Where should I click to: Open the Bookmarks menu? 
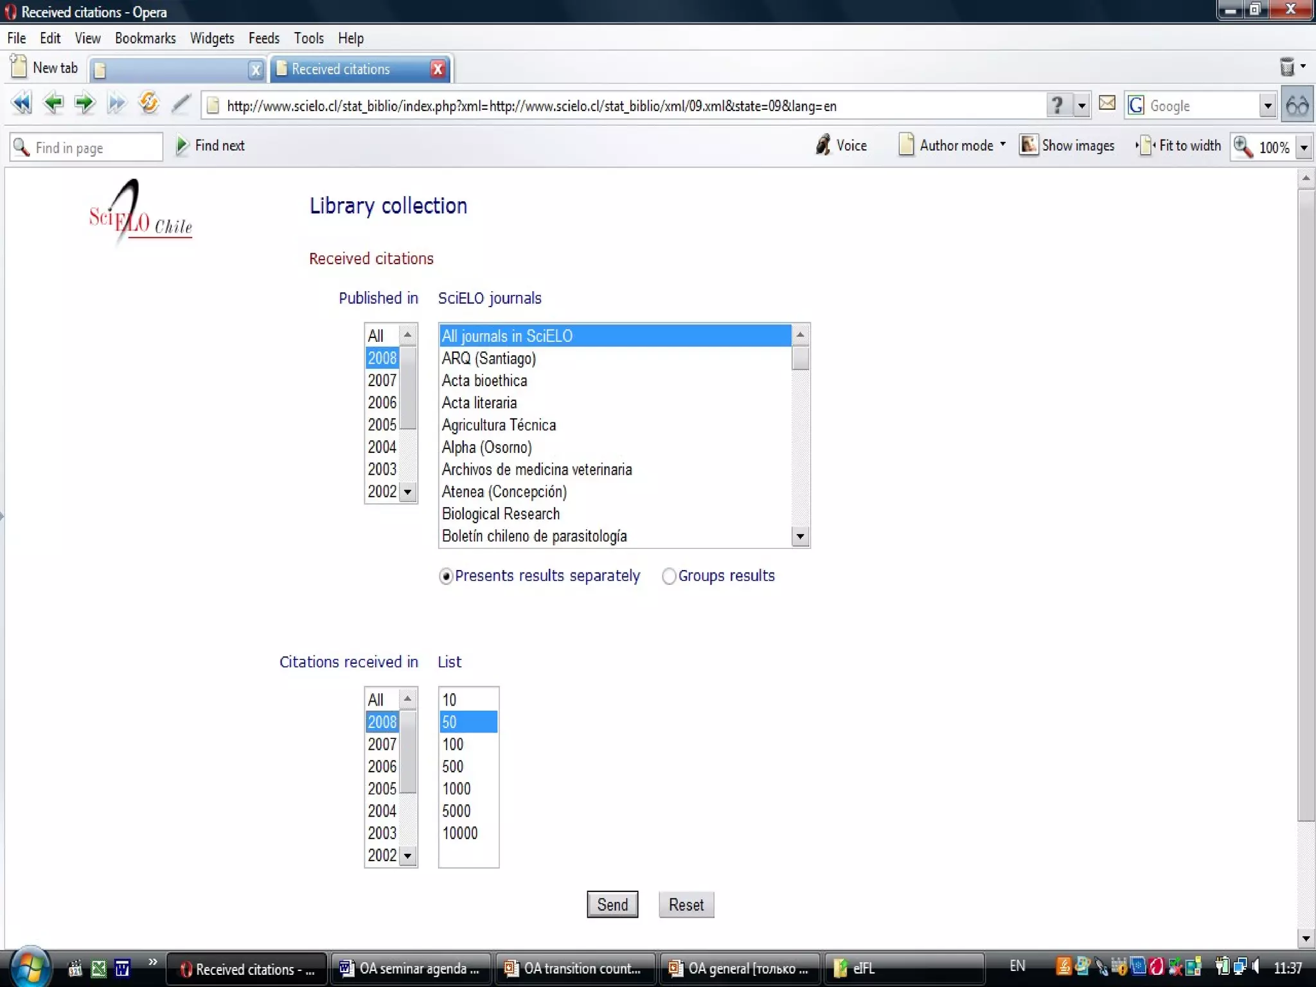(145, 39)
